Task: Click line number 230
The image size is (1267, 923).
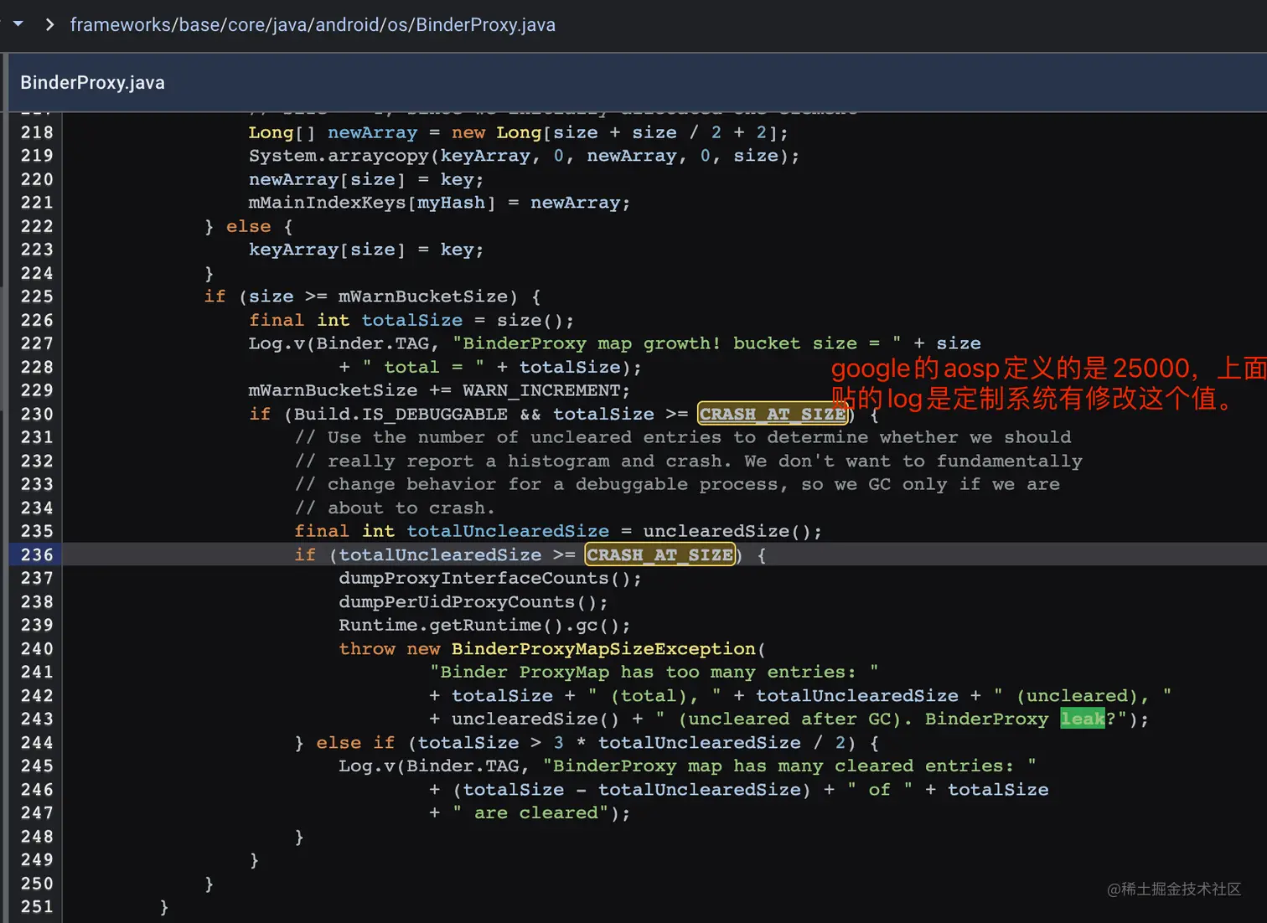Action: coord(37,414)
